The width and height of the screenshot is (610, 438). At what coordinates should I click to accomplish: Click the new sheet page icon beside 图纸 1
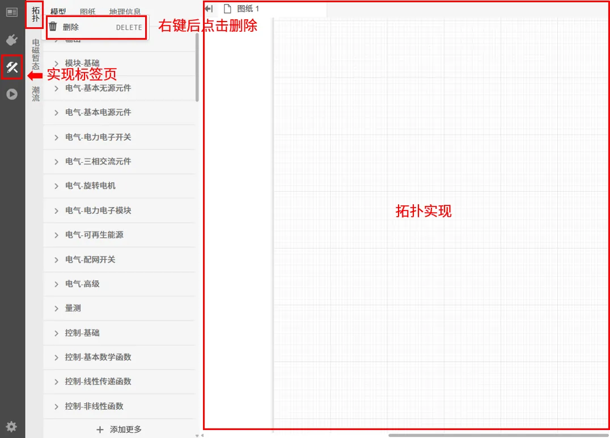pos(228,9)
